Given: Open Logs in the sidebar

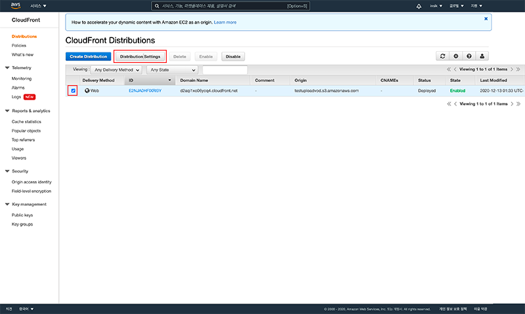Looking at the screenshot, I should coord(16,97).
